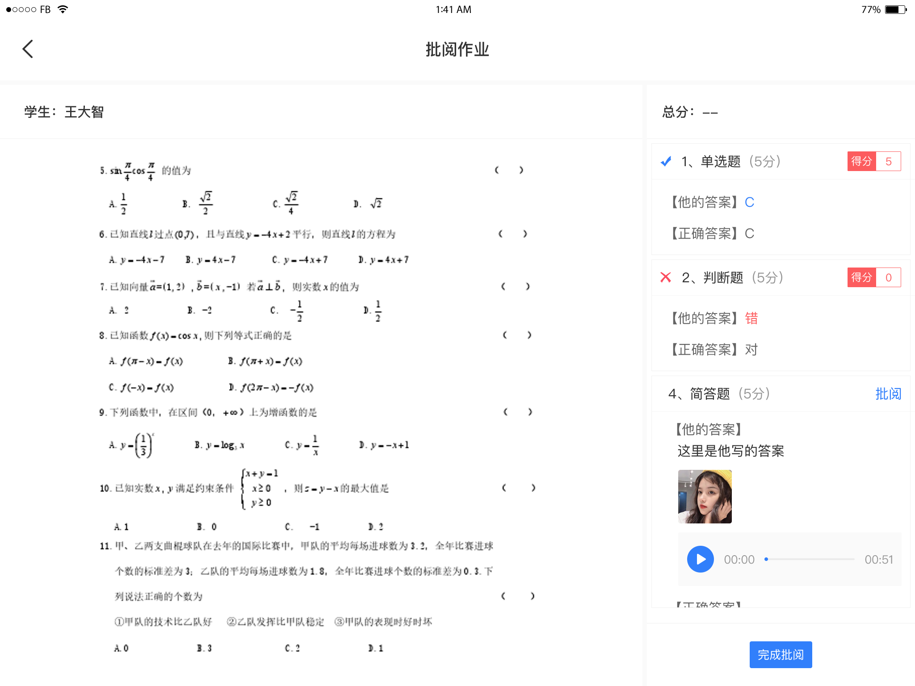Click the student name 王大智

[84, 112]
